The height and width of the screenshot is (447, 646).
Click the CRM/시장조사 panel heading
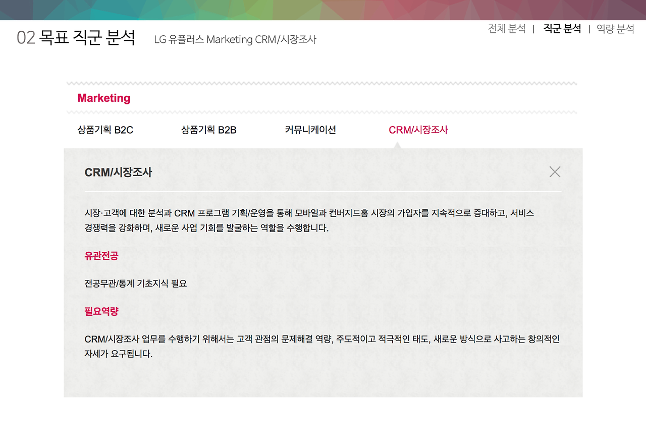(118, 172)
